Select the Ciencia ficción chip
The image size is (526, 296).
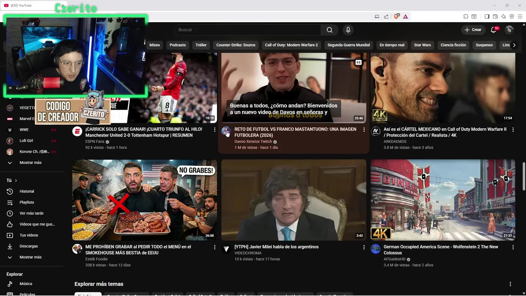click(x=453, y=45)
